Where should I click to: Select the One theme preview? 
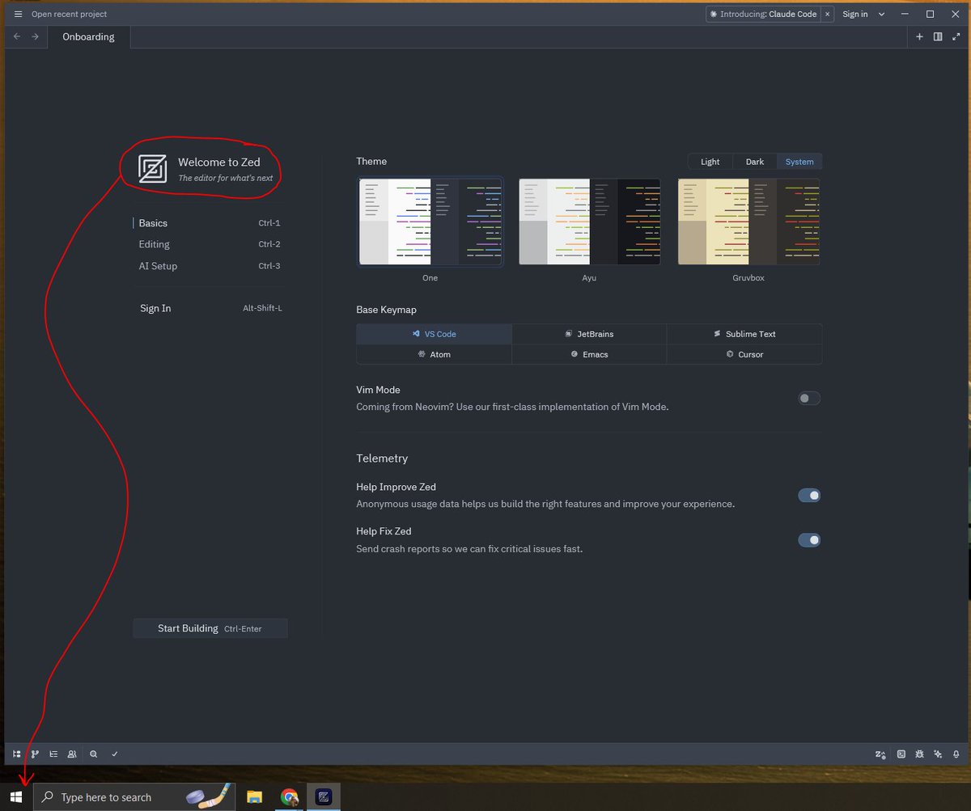[430, 222]
